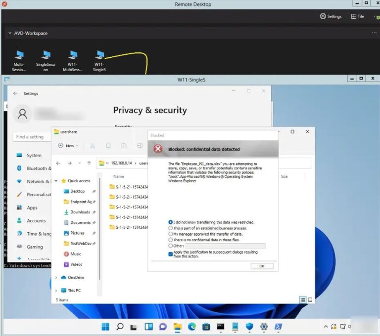Open Windows Security shield on taskbar
Screen dimensions: 380x336
pyautogui.click(x=249, y=327)
